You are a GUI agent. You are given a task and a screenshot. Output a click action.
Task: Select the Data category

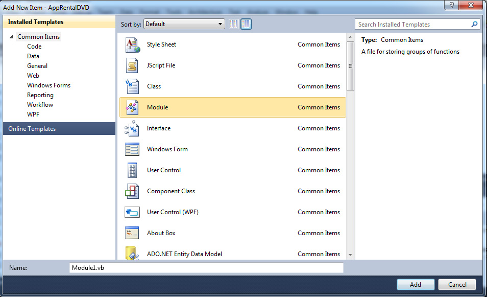tap(33, 56)
